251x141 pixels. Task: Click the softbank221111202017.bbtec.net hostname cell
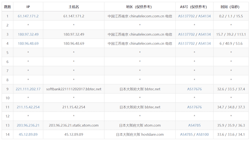pyautogui.click(x=74, y=89)
